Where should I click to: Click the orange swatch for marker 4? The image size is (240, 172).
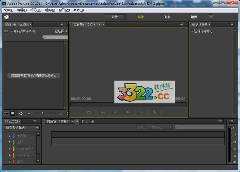point(14,155)
